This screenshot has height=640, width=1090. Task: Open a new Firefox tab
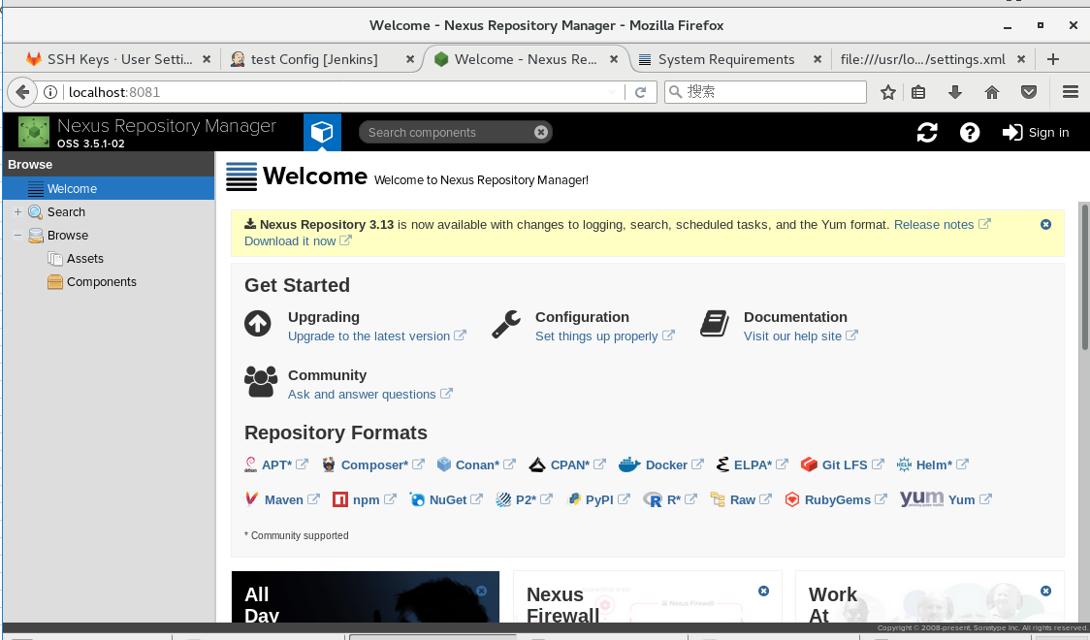point(1052,60)
